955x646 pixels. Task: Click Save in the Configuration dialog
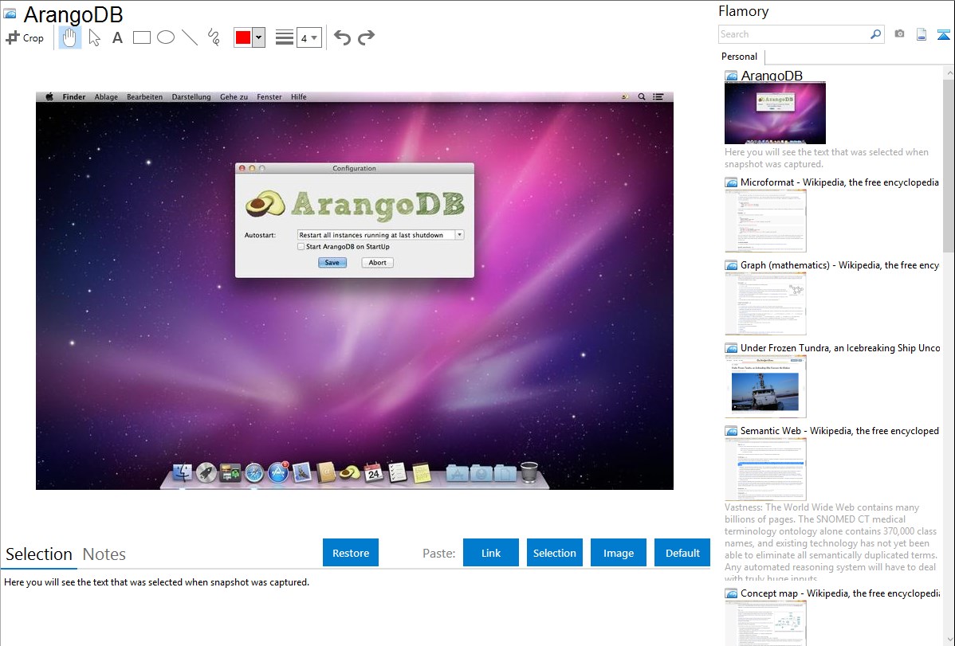pos(332,262)
